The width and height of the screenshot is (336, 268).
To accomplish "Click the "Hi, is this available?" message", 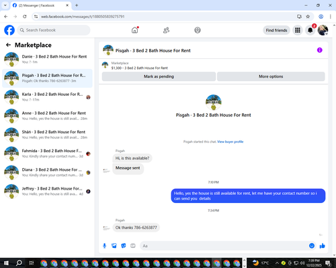I will [x=132, y=158].
